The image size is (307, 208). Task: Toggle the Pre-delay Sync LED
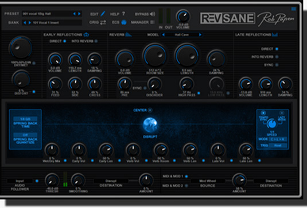(145, 88)
